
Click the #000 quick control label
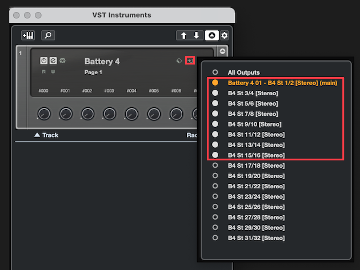pyautogui.click(x=43, y=91)
